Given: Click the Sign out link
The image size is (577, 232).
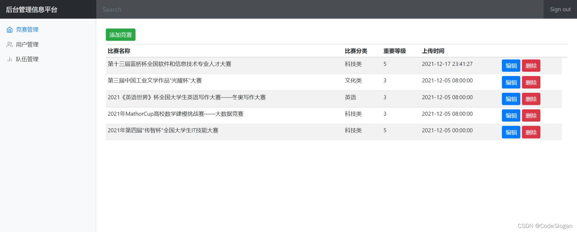Looking at the screenshot, I should point(560,9).
